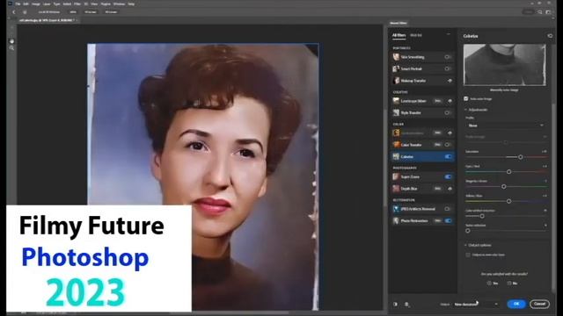Click Fill Screen in options bar

[112, 11]
